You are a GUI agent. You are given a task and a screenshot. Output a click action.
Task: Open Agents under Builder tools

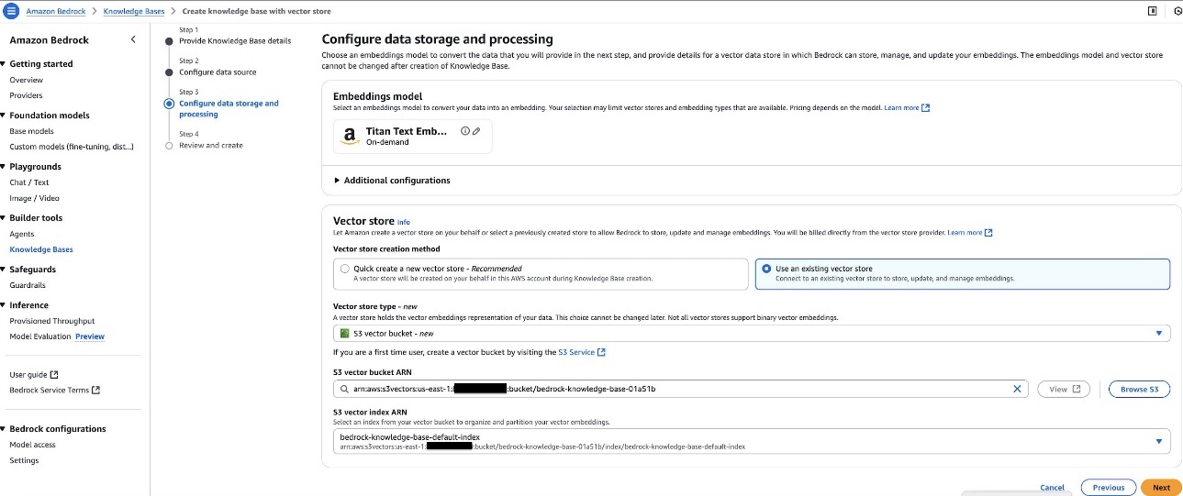tap(22, 234)
